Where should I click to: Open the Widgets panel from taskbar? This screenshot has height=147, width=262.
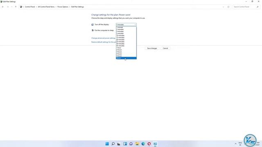tap(125, 144)
